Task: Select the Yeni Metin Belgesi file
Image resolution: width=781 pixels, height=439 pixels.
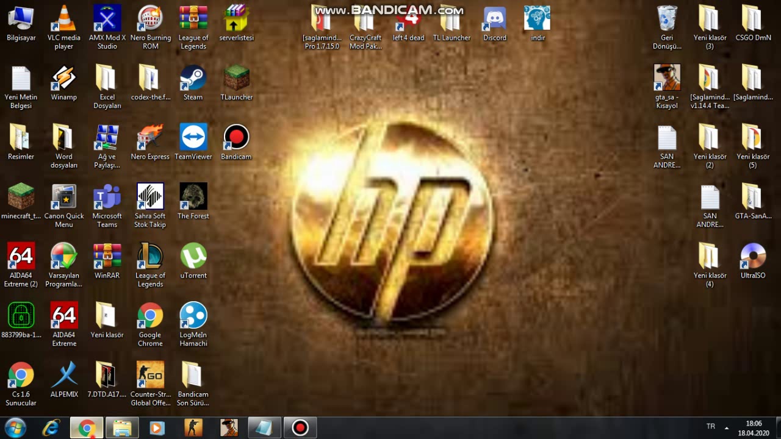Action: tap(21, 87)
